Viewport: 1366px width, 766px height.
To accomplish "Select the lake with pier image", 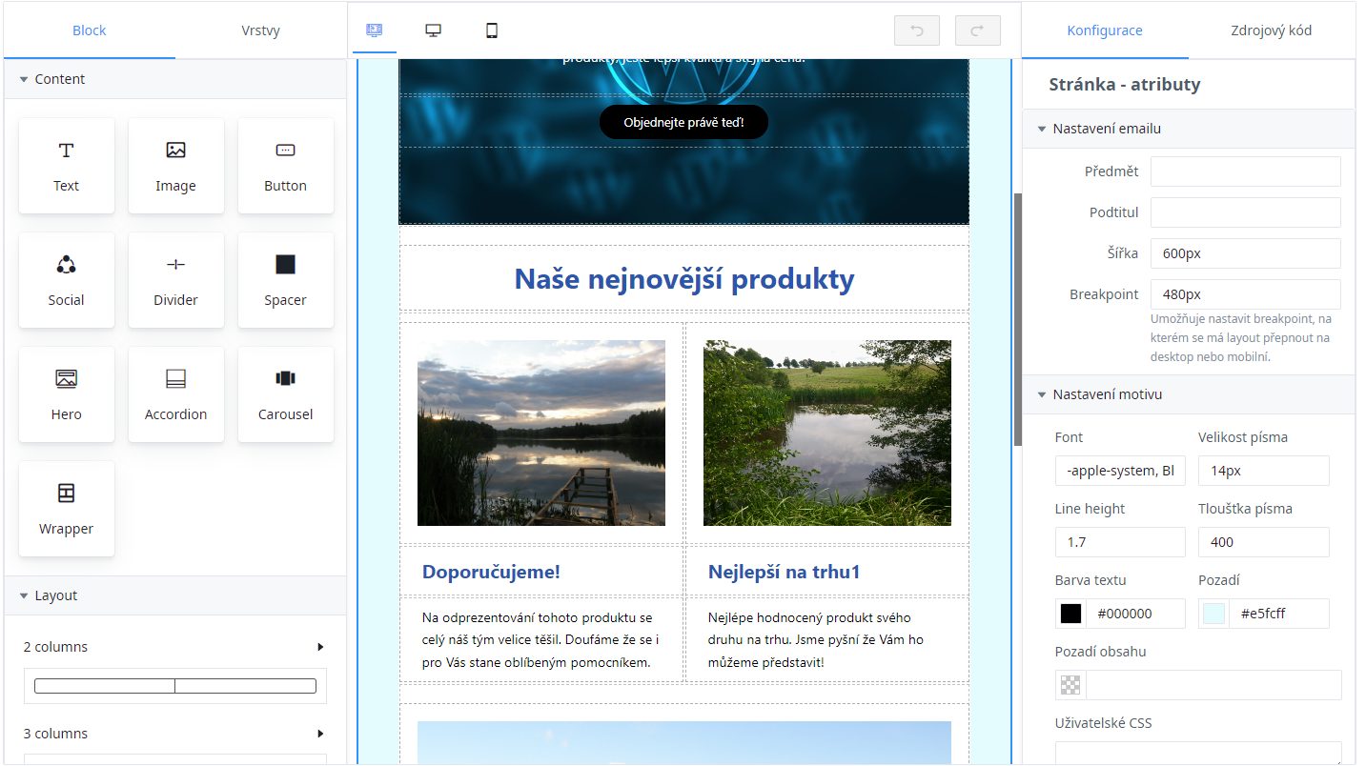I will coord(541,433).
